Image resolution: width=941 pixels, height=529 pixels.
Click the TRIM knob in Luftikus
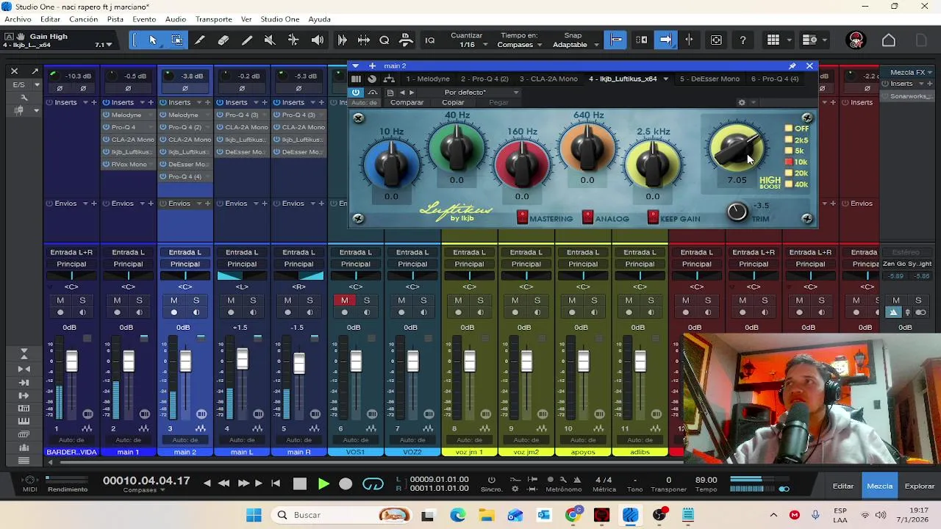737,212
